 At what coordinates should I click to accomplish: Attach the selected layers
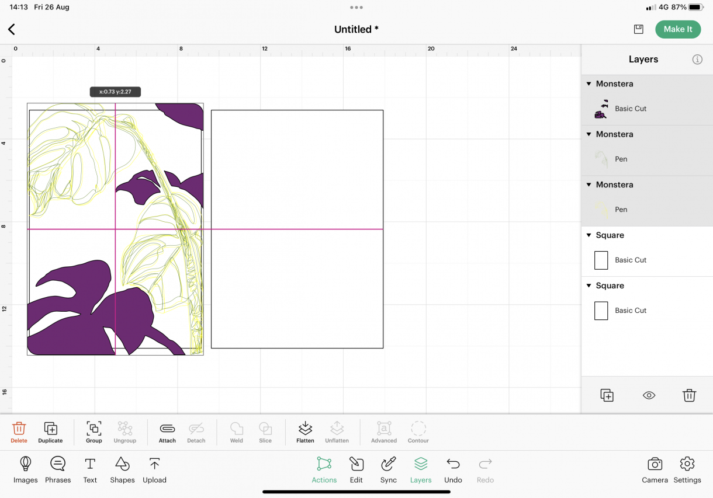pyautogui.click(x=167, y=433)
